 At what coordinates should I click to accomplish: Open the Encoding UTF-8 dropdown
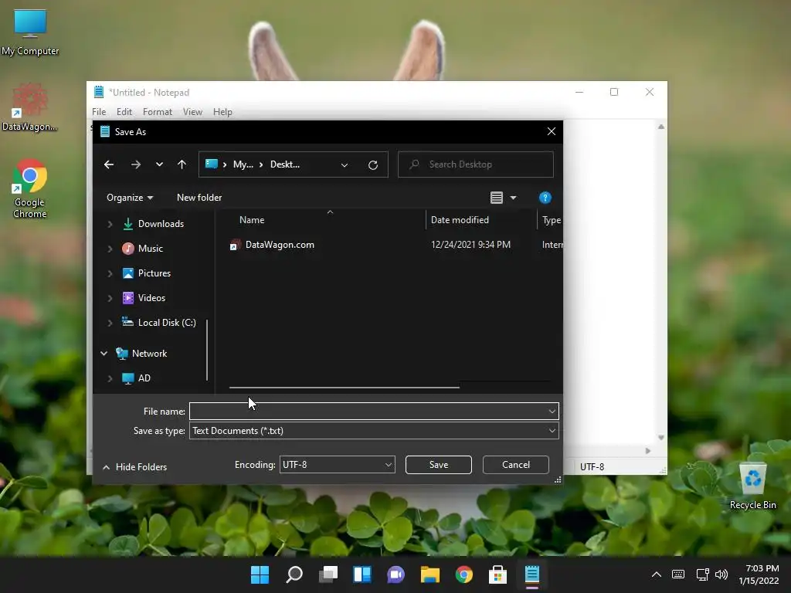[x=337, y=465]
